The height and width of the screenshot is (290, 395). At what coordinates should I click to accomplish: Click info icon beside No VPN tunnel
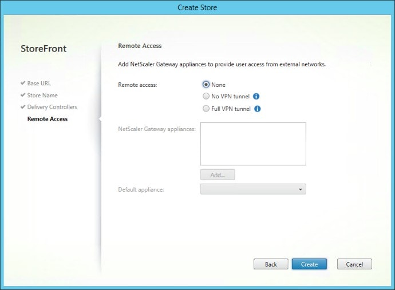tap(256, 97)
